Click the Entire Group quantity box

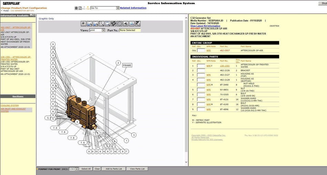(201, 51)
